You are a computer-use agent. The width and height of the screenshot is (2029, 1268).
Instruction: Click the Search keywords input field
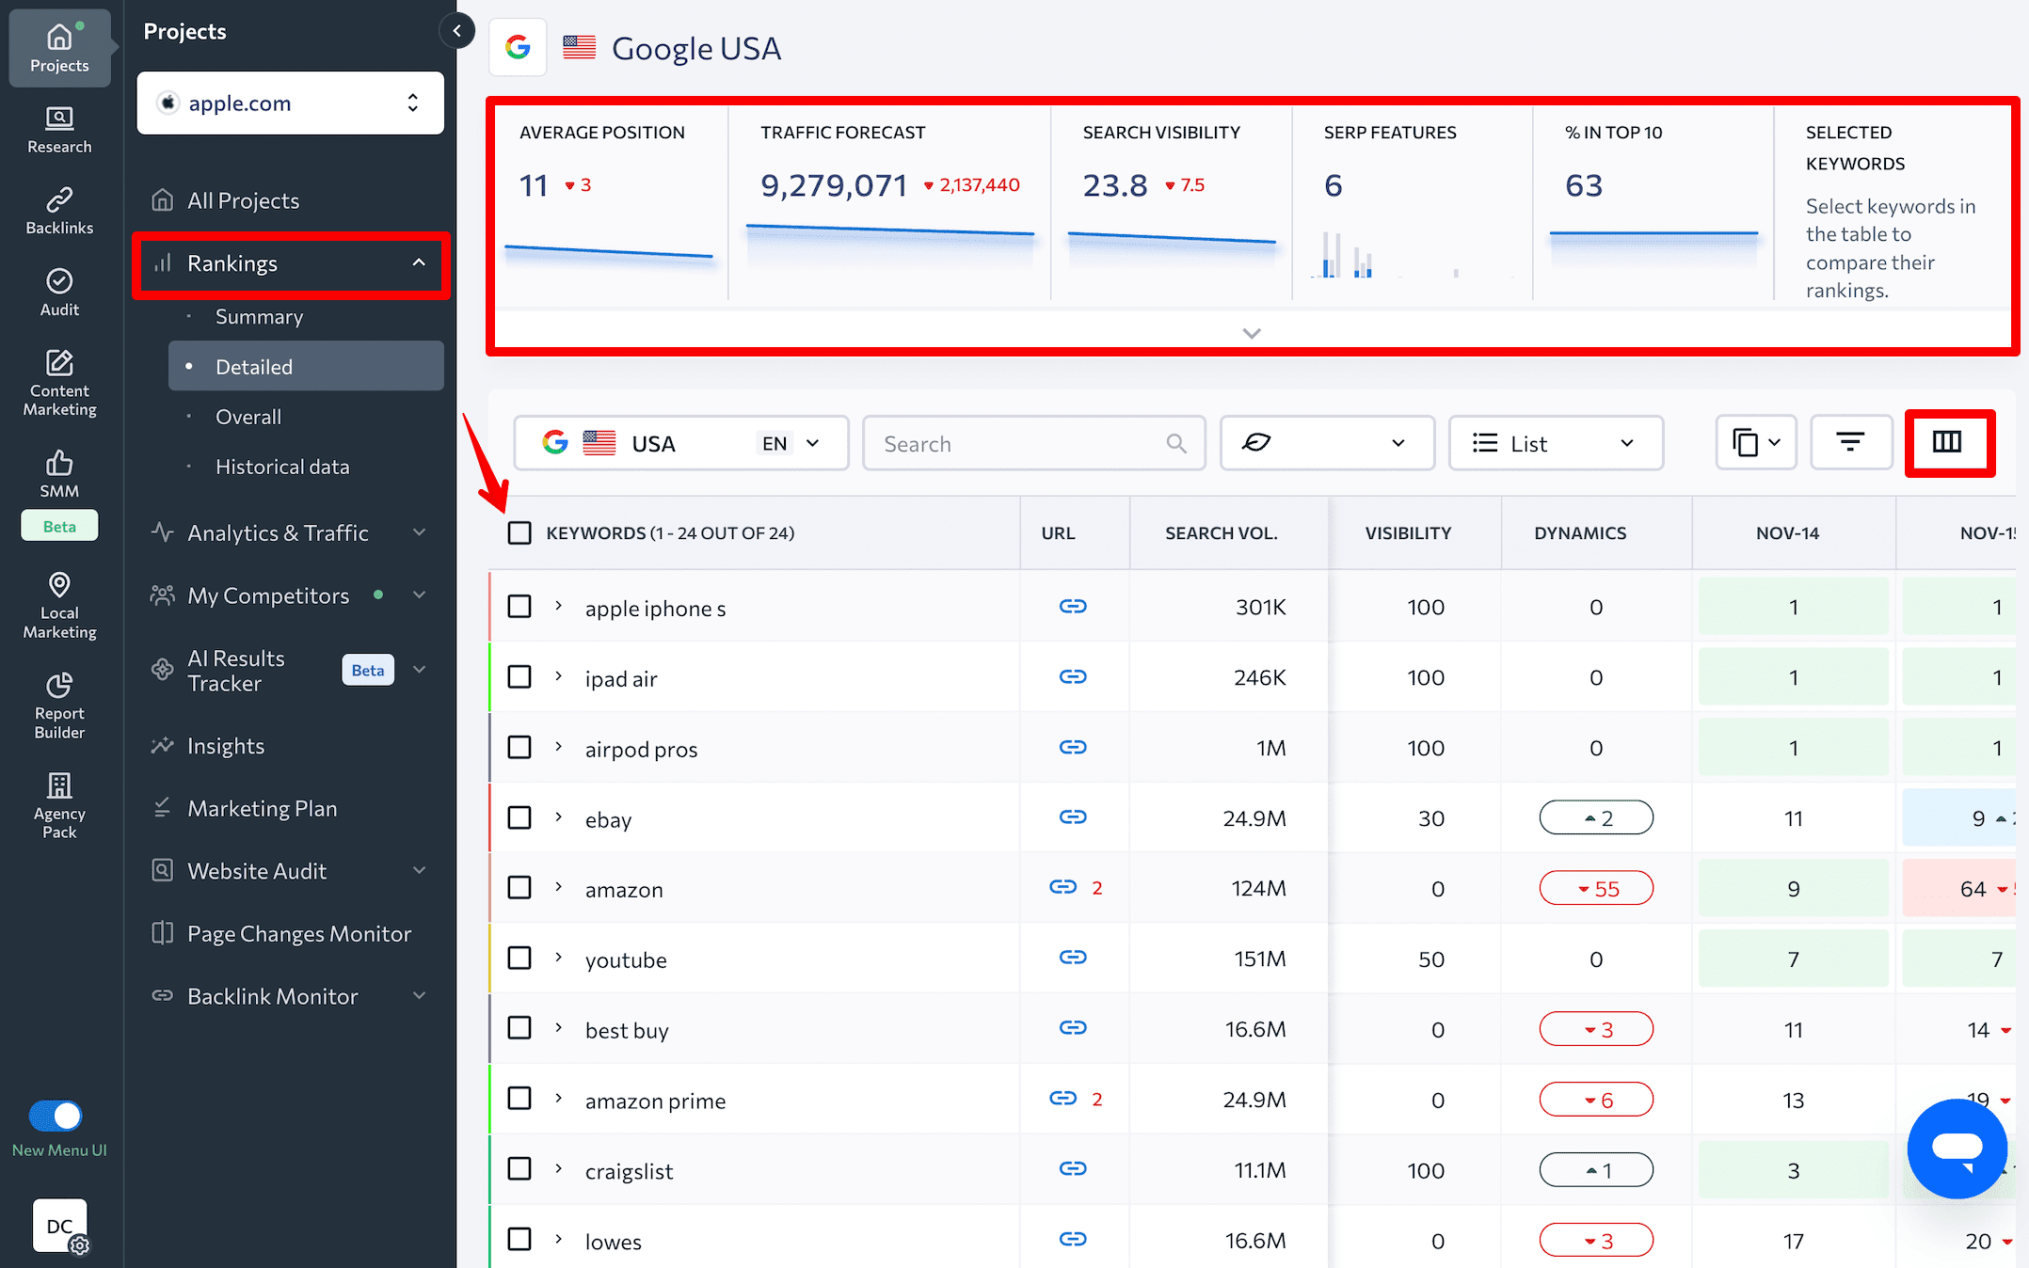[x=1032, y=444]
